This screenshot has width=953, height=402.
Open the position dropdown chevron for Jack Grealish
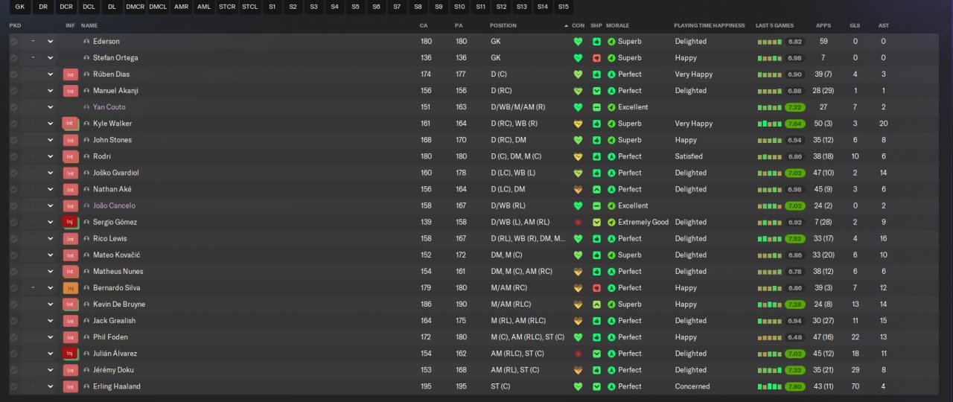pos(50,320)
